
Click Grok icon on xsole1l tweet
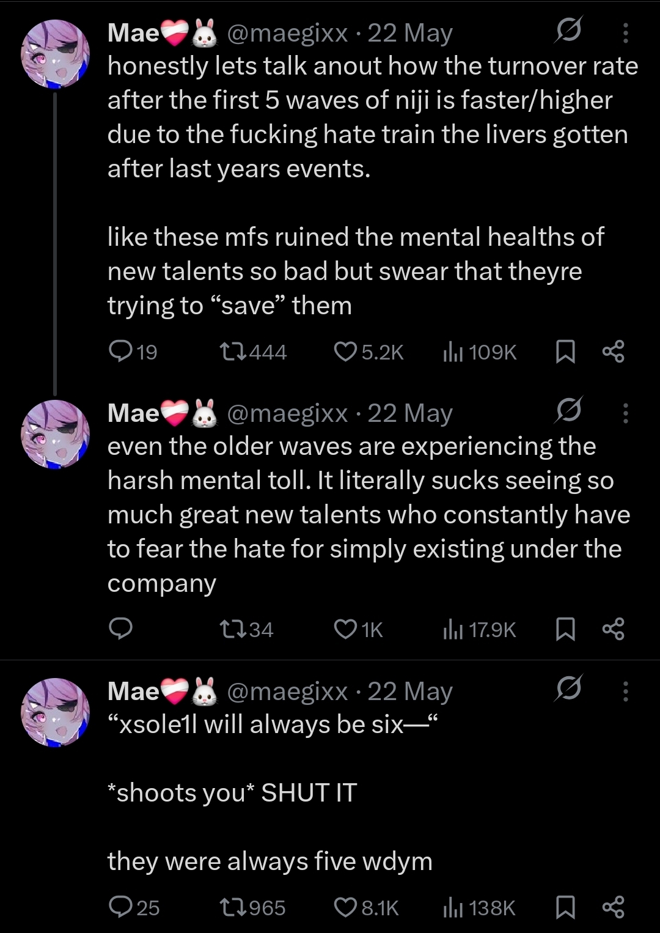coord(568,688)
